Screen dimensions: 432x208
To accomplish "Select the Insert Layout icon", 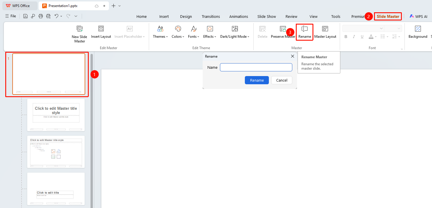I will (x=101, y=29).
